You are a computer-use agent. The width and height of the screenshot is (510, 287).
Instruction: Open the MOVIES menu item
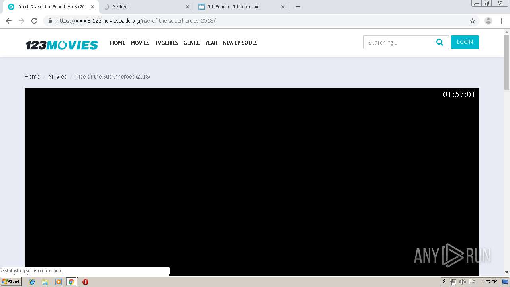pos(140,43)
